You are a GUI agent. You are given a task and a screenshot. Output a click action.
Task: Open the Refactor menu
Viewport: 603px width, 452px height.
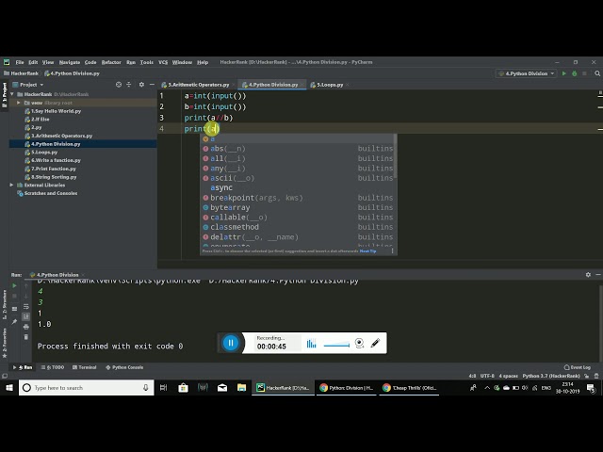coord(111,62)
